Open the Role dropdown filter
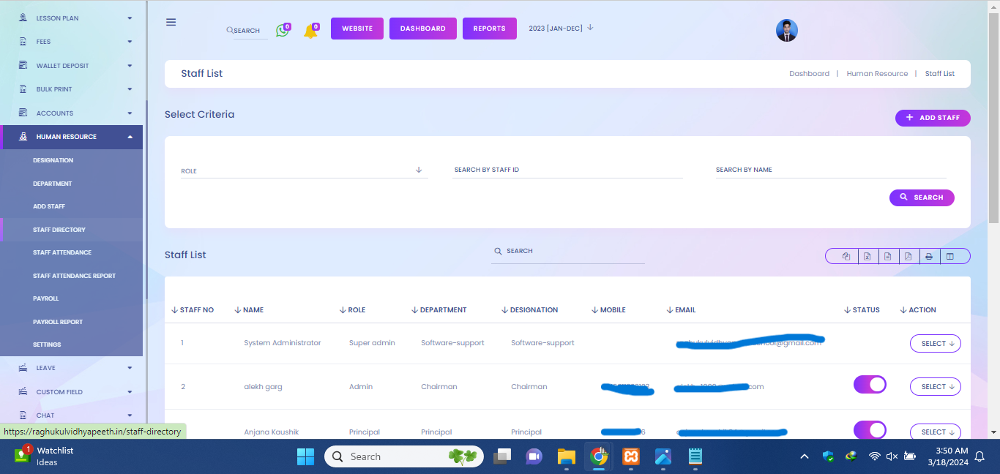 click(302, 170)
